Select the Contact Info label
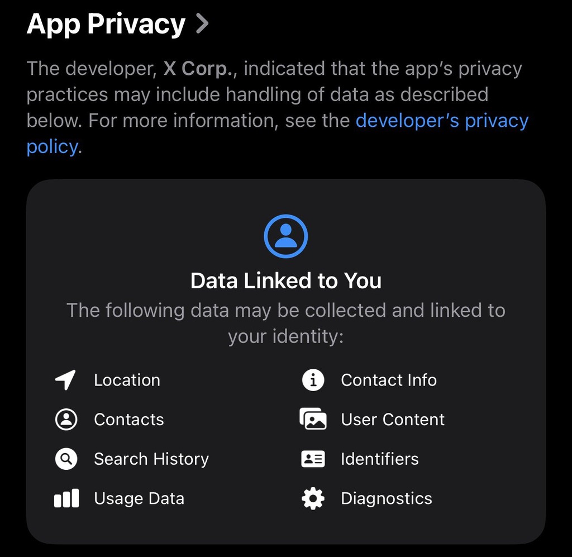The image size is (572, 557). point(389,380)
